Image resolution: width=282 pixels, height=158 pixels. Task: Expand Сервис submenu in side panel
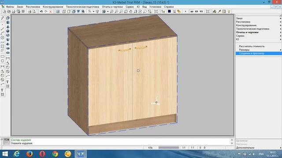(x=281, y=36)
